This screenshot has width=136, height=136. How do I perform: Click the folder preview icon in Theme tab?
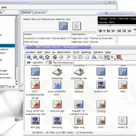pyautogui.click(x=63, y=26)
